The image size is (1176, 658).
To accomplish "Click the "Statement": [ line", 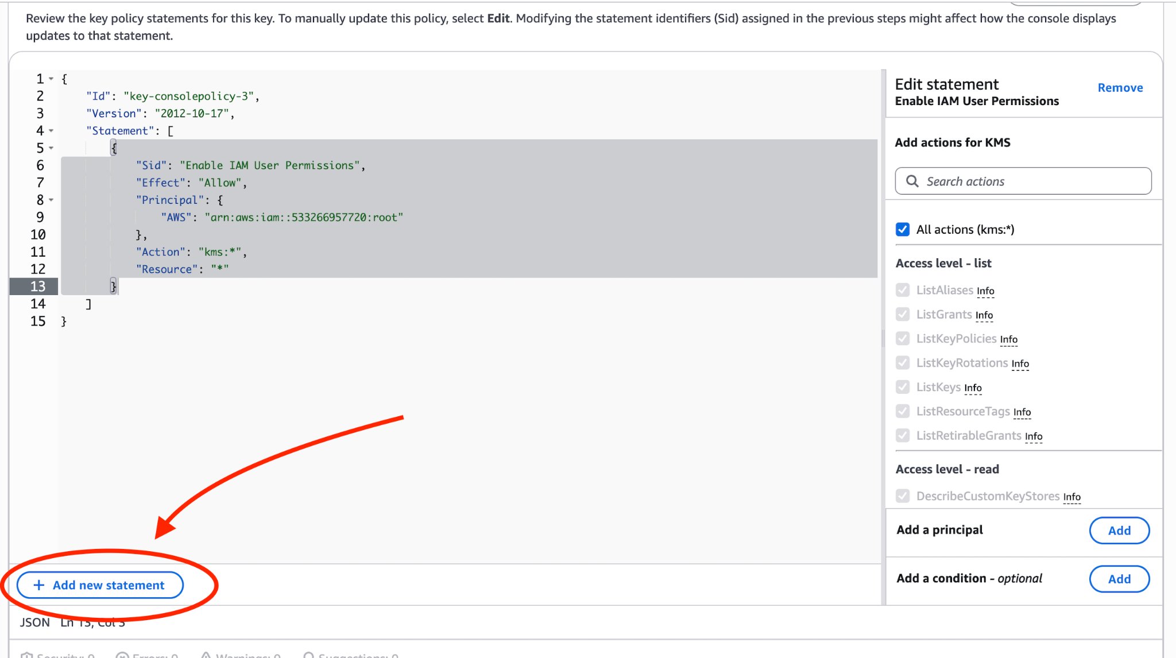I will (130, 131).
